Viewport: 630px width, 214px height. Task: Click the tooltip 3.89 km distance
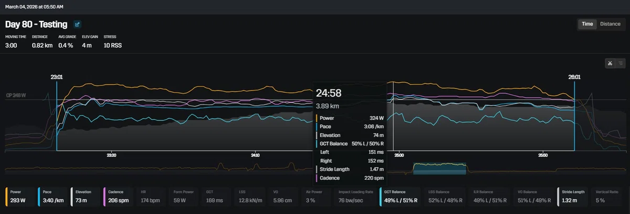point(327,106)
